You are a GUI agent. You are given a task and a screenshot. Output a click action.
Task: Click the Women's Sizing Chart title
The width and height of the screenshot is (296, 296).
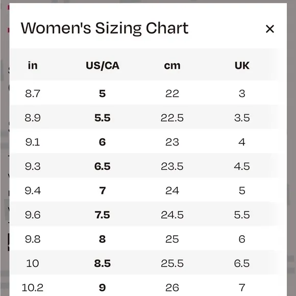coord(105,28)
